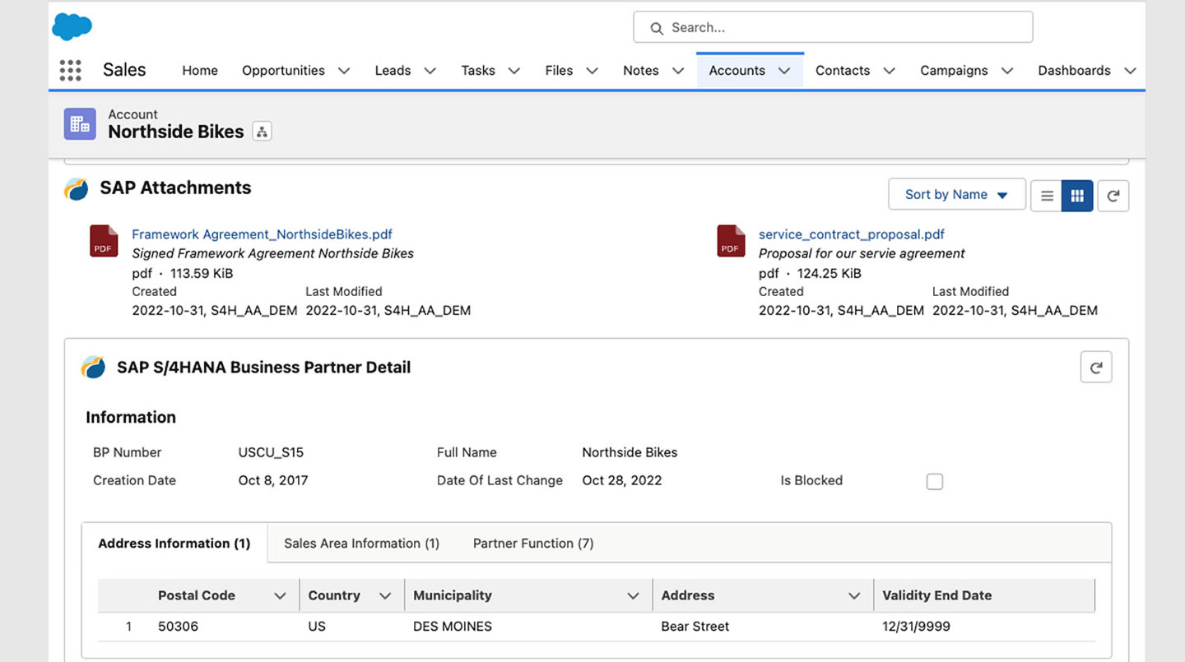Expand the Notes tab menu chevron
Image resolution: width=1185 pixels, height=662 pixels.
tap(678, 71)
